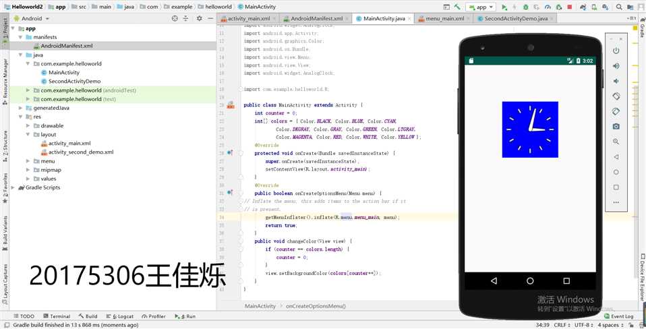The width and height of the screenshot is (646, 329).
Task: Stop the app with the red square
Action: [569, 7]
